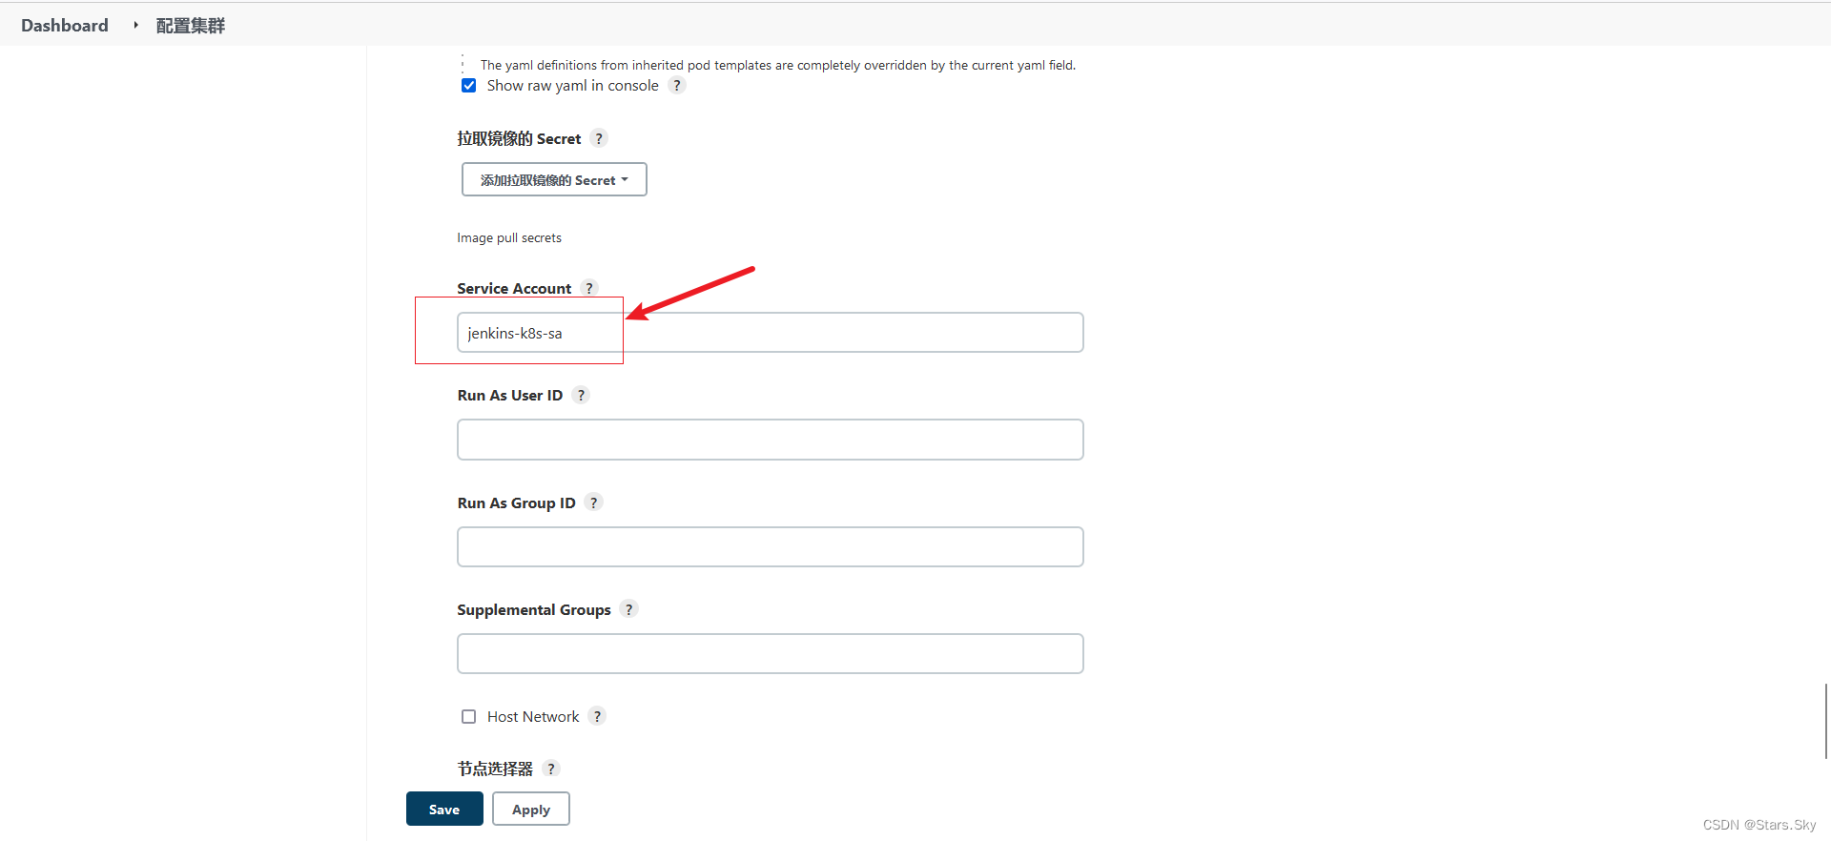Open help for 拉取镜像的 Secret
1831x841 pixels.
[600, 138]
